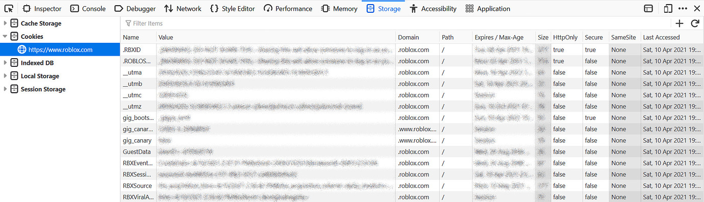The height and width of the screenshot is (202, 704).
Task: Sort by the Secure column header
Action: (596, 37)
